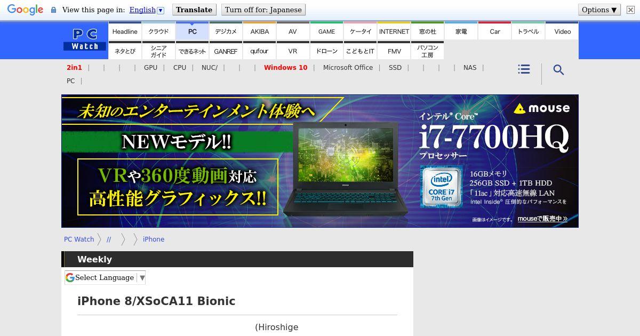Click the Windows 10 topic link
The width and height of the screenshot is (640, 336).
click(285, 68)
